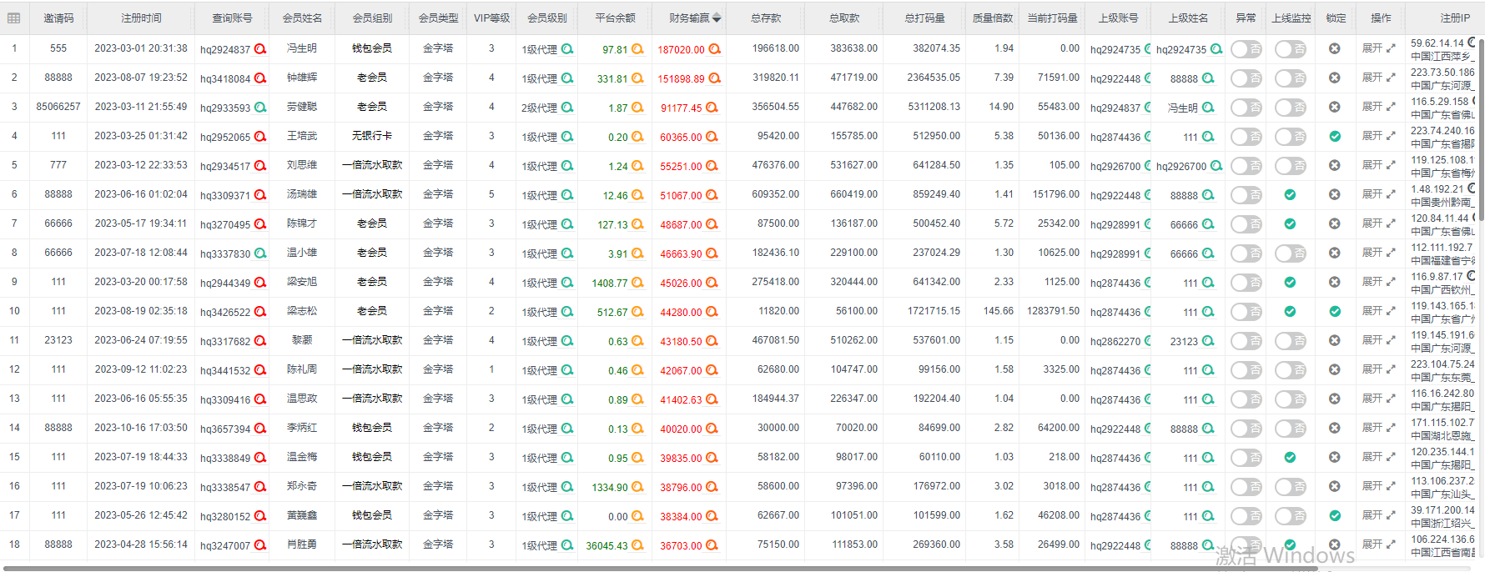Screen dimensions: 1485x572
Task: Click search icon beside superior name 冯生明
Action: click(x=1208, y=108)
